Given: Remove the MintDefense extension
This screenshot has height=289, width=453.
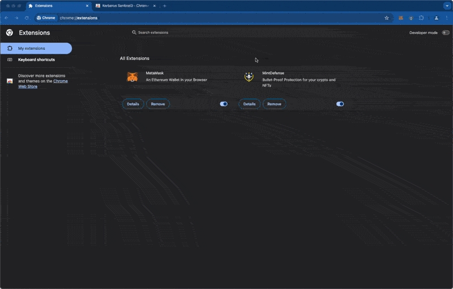Looking at the screenshot, I should pyautogui.click(x=274, y=104).
